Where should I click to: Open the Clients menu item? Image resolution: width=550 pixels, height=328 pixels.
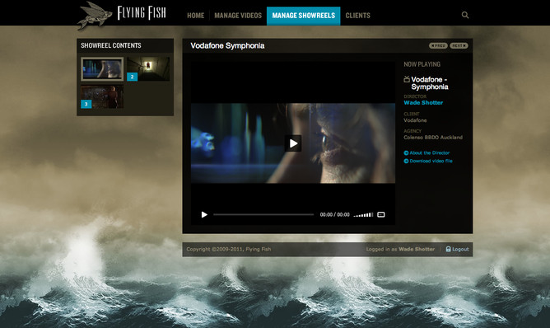tap(358, 16)
